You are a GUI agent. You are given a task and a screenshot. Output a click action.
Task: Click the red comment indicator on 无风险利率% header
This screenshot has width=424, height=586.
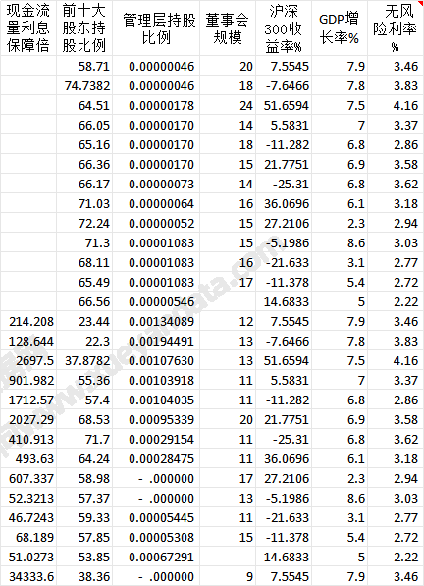click(x=421, y=2)
